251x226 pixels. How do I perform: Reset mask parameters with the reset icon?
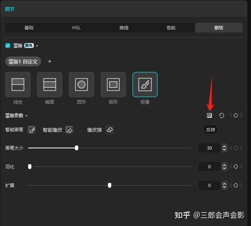pyautogui.click(x=222, y=115)
